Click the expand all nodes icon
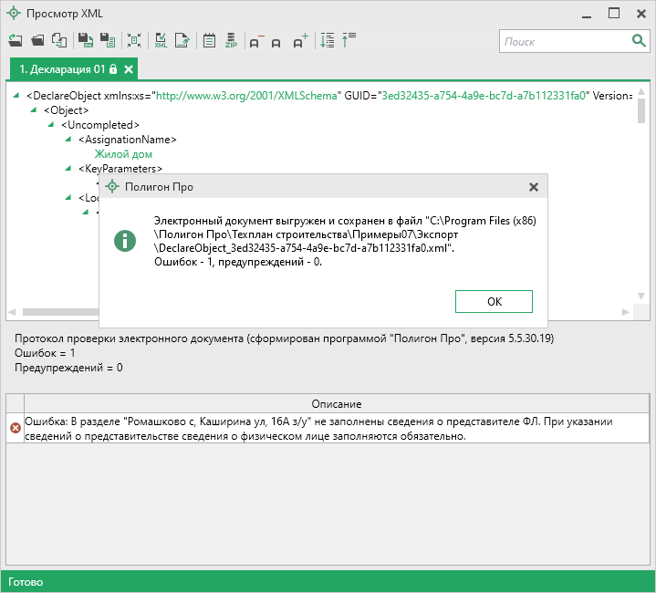656x593 pixels. [327, 41]
